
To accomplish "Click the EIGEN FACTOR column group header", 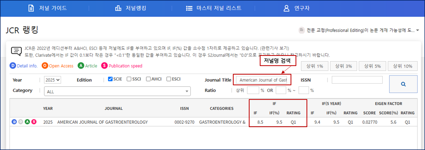I will click(x=388, y=103).
